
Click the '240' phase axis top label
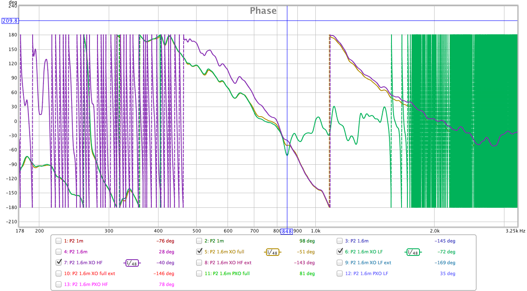tap(13, 6)
